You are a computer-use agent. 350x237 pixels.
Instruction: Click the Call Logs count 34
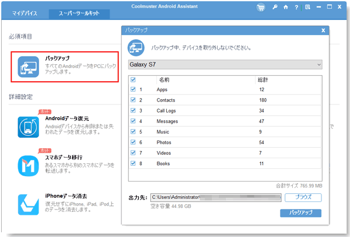click(x=261, y=110)
